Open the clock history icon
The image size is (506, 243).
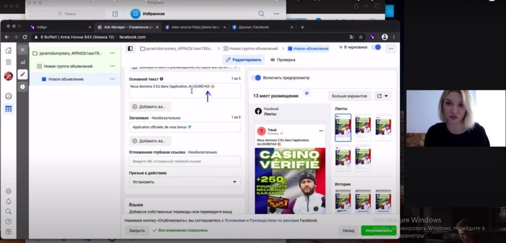[23, 86]
